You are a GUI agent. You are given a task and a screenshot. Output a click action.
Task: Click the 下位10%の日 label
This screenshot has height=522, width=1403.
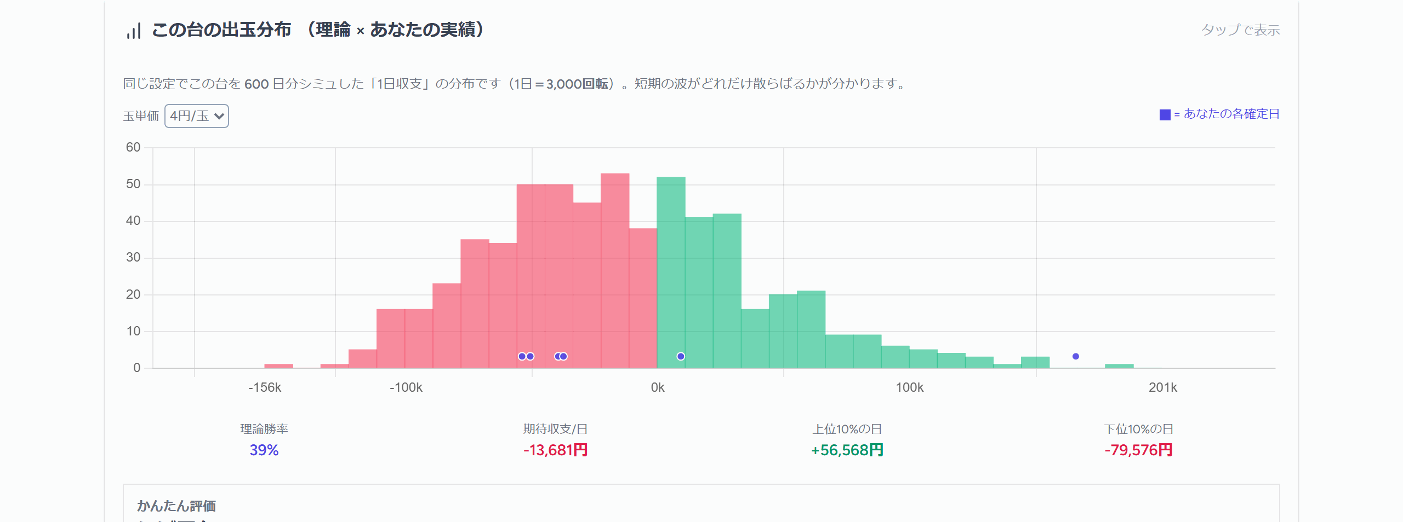[x=1138, y=429]
